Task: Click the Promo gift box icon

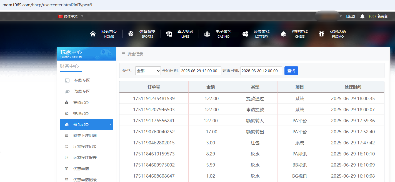Action: [321, 34]
